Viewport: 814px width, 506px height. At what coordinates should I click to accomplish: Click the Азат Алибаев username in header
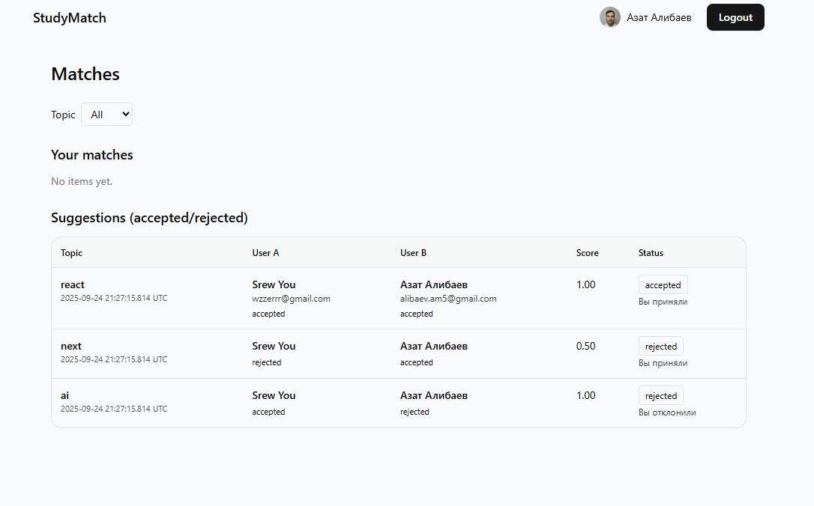point(659,17)
